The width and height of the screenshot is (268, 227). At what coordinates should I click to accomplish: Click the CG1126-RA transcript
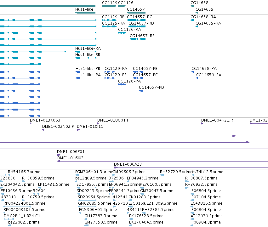(122, 33)
